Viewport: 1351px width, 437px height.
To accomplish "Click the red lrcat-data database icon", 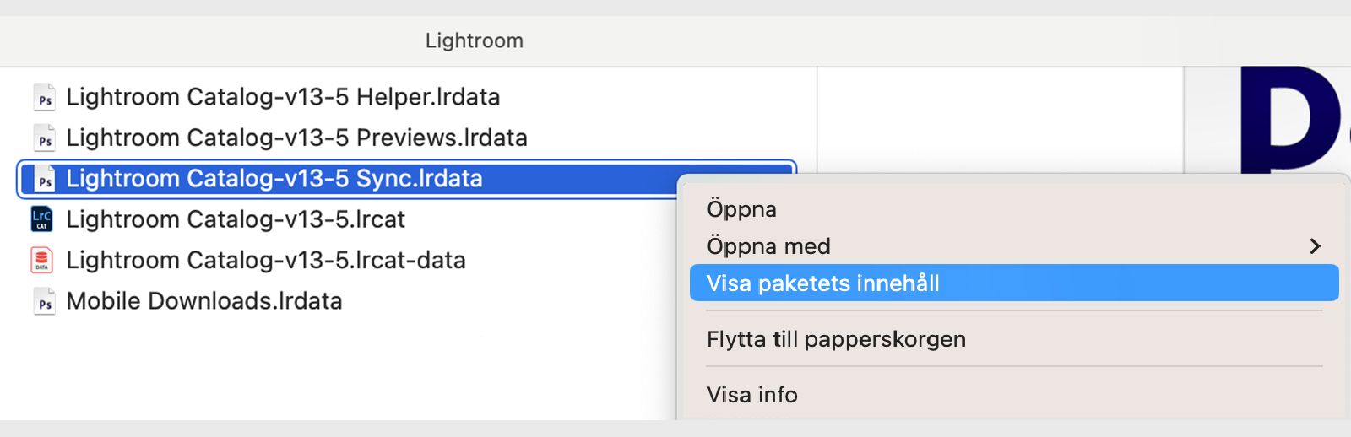I will (41, 261).
